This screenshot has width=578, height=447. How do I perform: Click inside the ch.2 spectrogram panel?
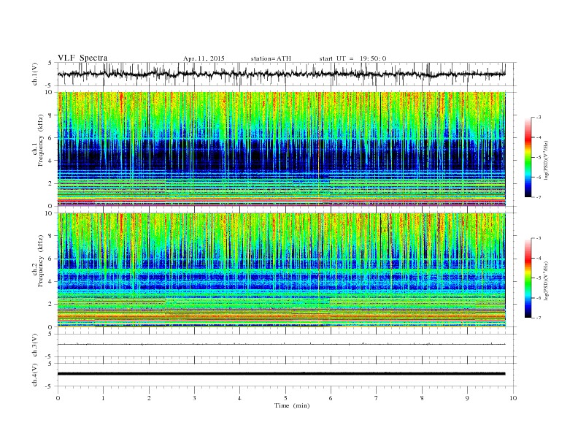tap(281, 270)
